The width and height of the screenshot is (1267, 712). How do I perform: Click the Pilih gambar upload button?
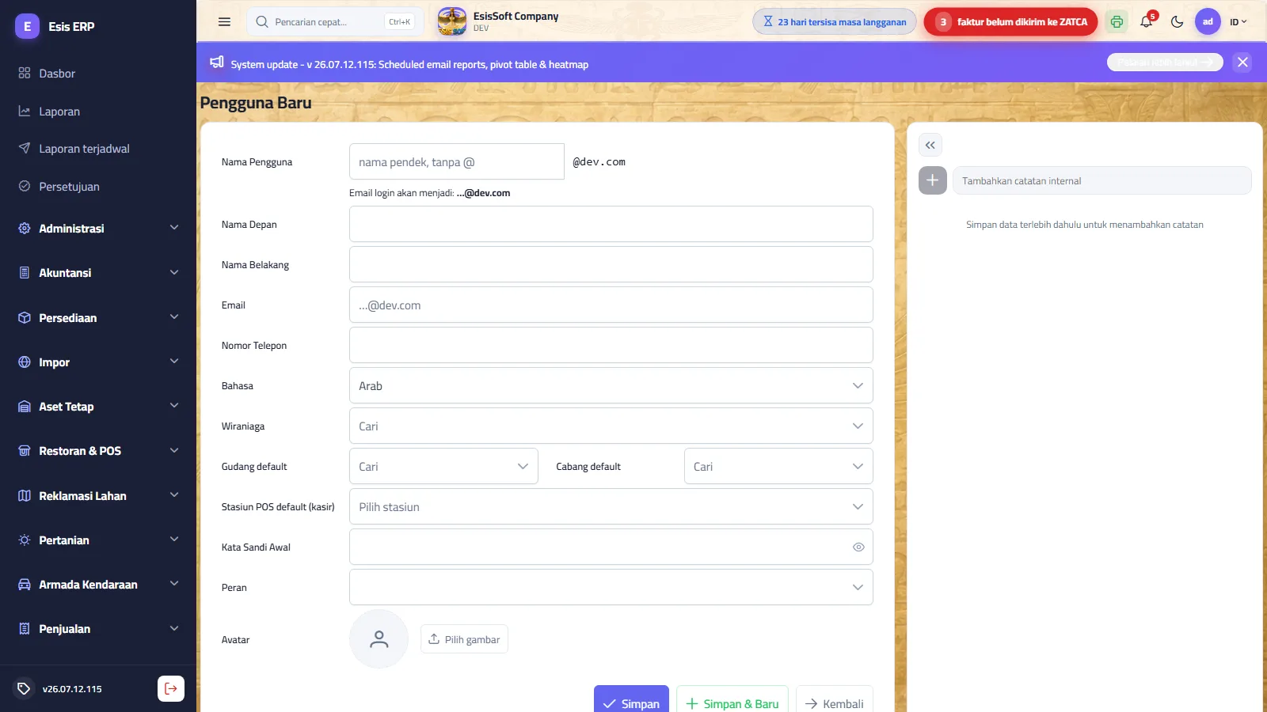pyautogui.click(x=464, y=639)
